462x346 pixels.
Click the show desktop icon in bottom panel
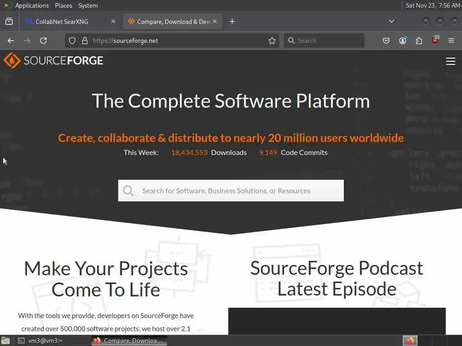(x=5, y=341)
